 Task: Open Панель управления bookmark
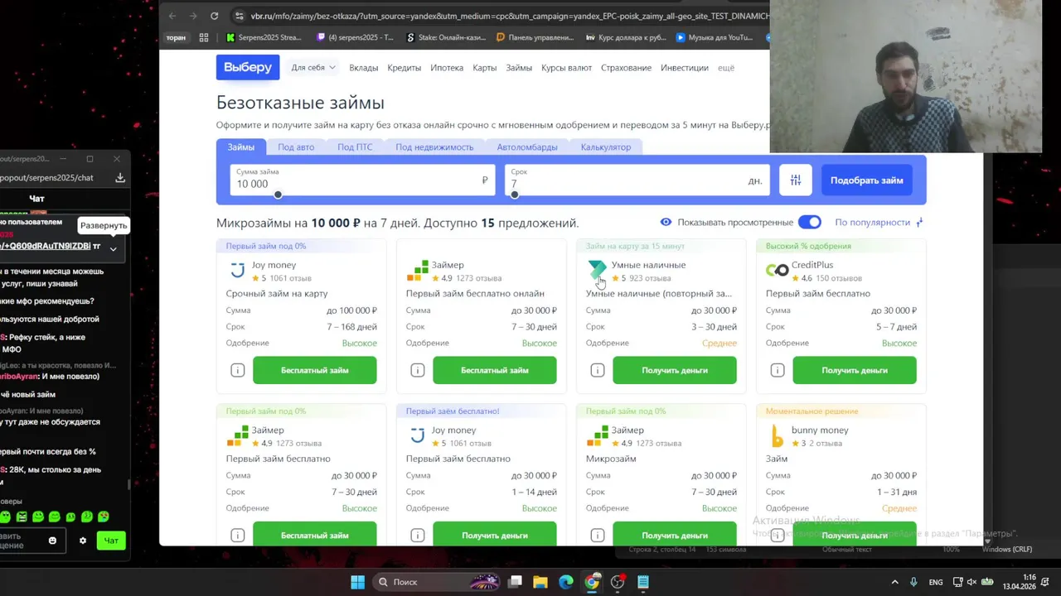tap(535, 37)
